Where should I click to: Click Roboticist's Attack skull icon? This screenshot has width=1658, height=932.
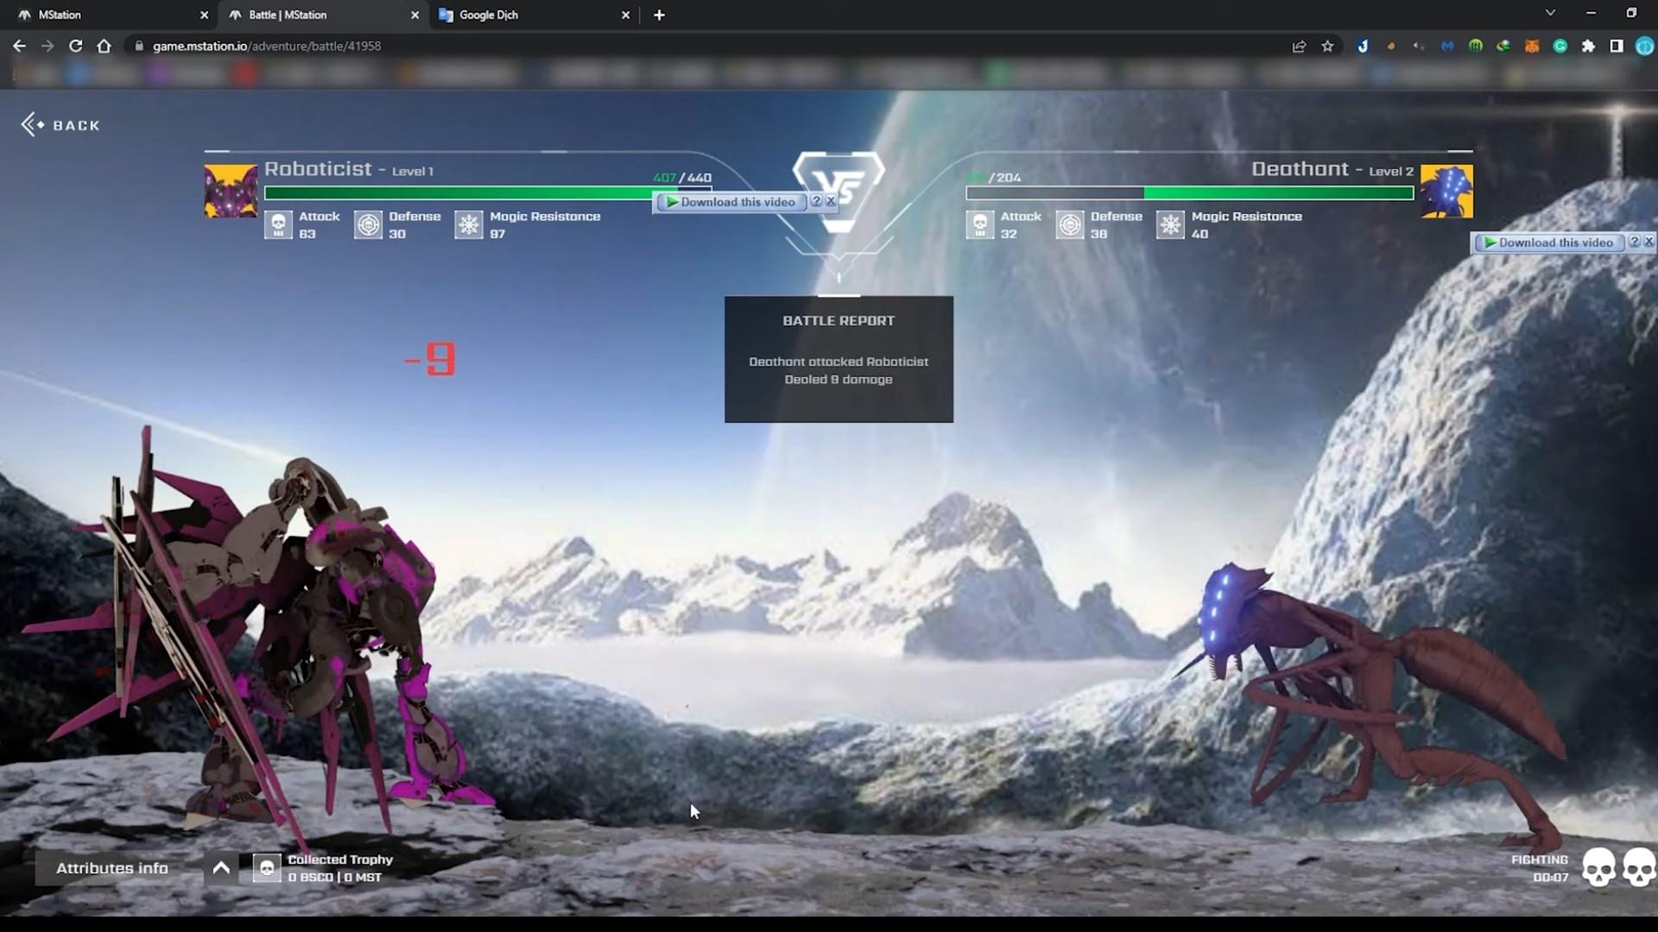tap(278, 225)
